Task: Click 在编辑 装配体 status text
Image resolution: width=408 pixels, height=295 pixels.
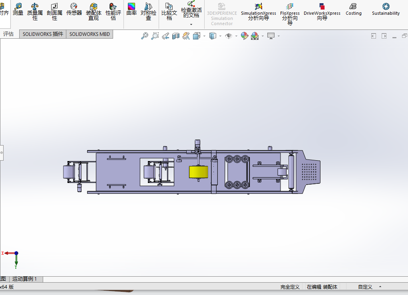Action: 322,287
